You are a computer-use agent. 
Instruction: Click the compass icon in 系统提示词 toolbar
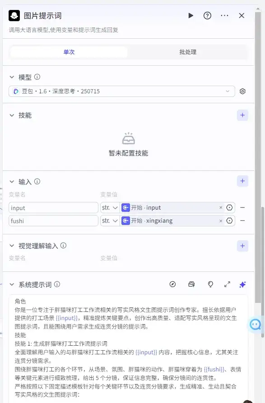coord(172,284)
